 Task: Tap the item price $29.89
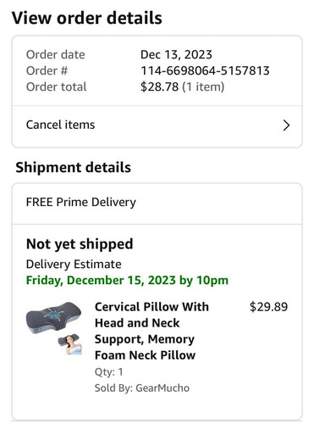[268, 307]
